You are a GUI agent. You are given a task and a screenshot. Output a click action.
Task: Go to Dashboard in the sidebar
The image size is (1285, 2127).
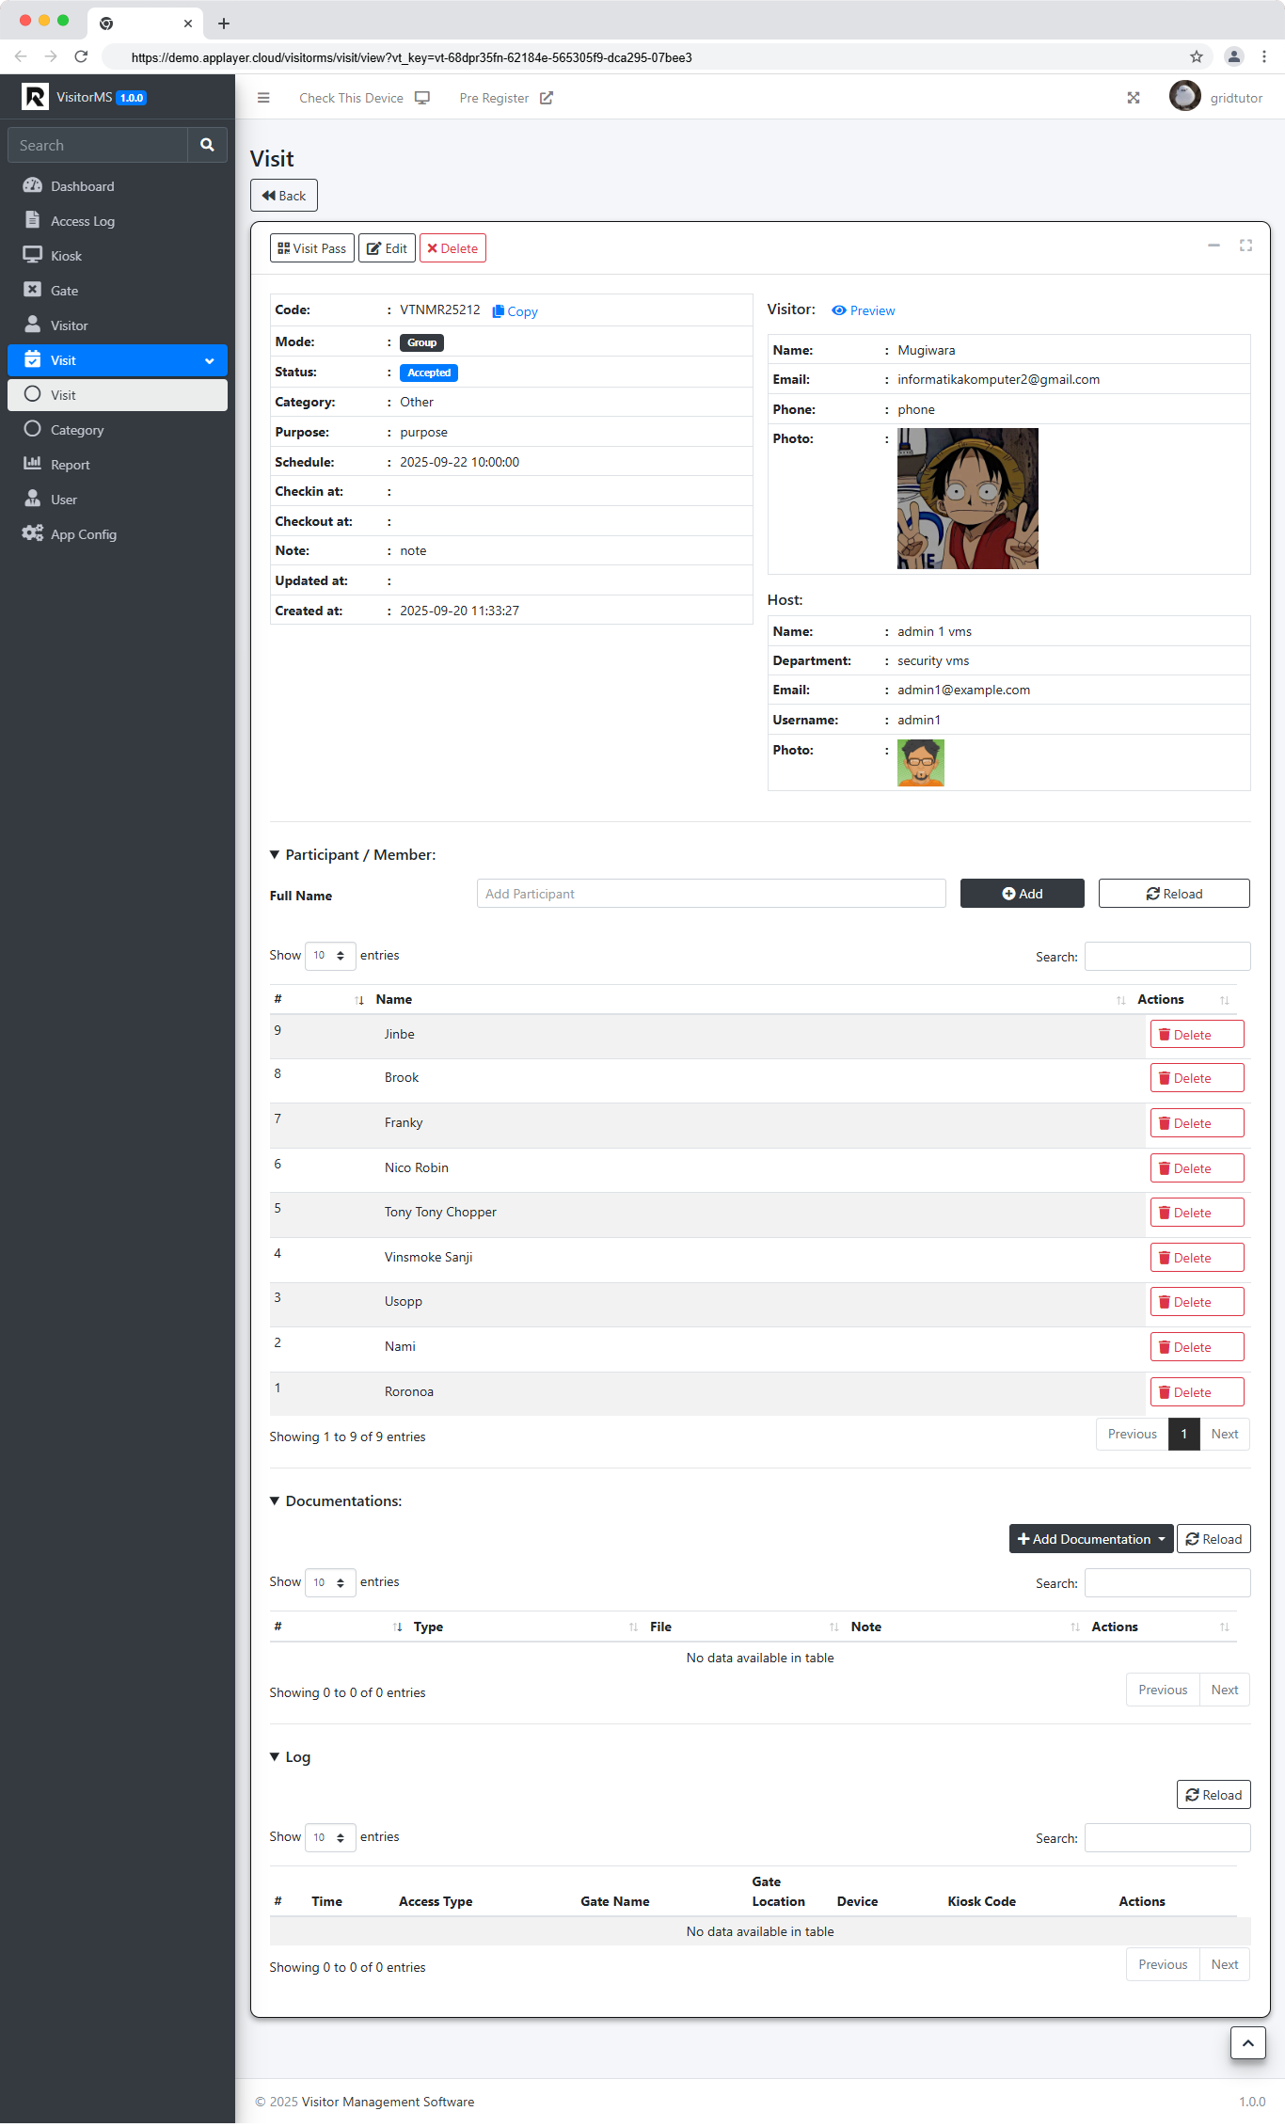pyautogui.click(x=118, y=186)
